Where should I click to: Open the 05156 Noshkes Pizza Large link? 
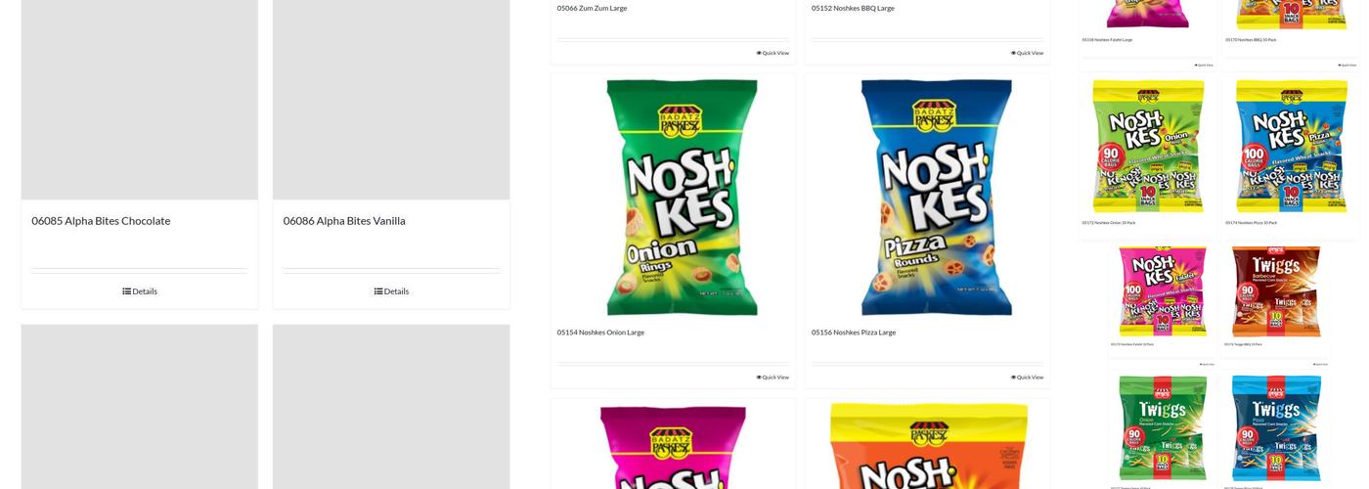pos(854,333)
